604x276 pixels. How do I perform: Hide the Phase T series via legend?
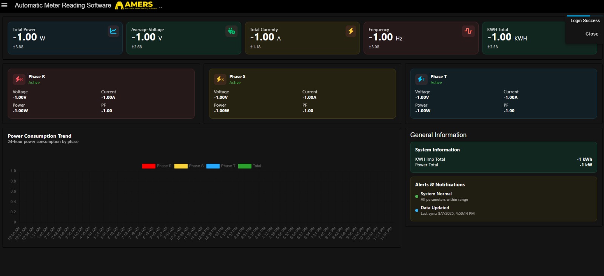click(x=213, y=166)
